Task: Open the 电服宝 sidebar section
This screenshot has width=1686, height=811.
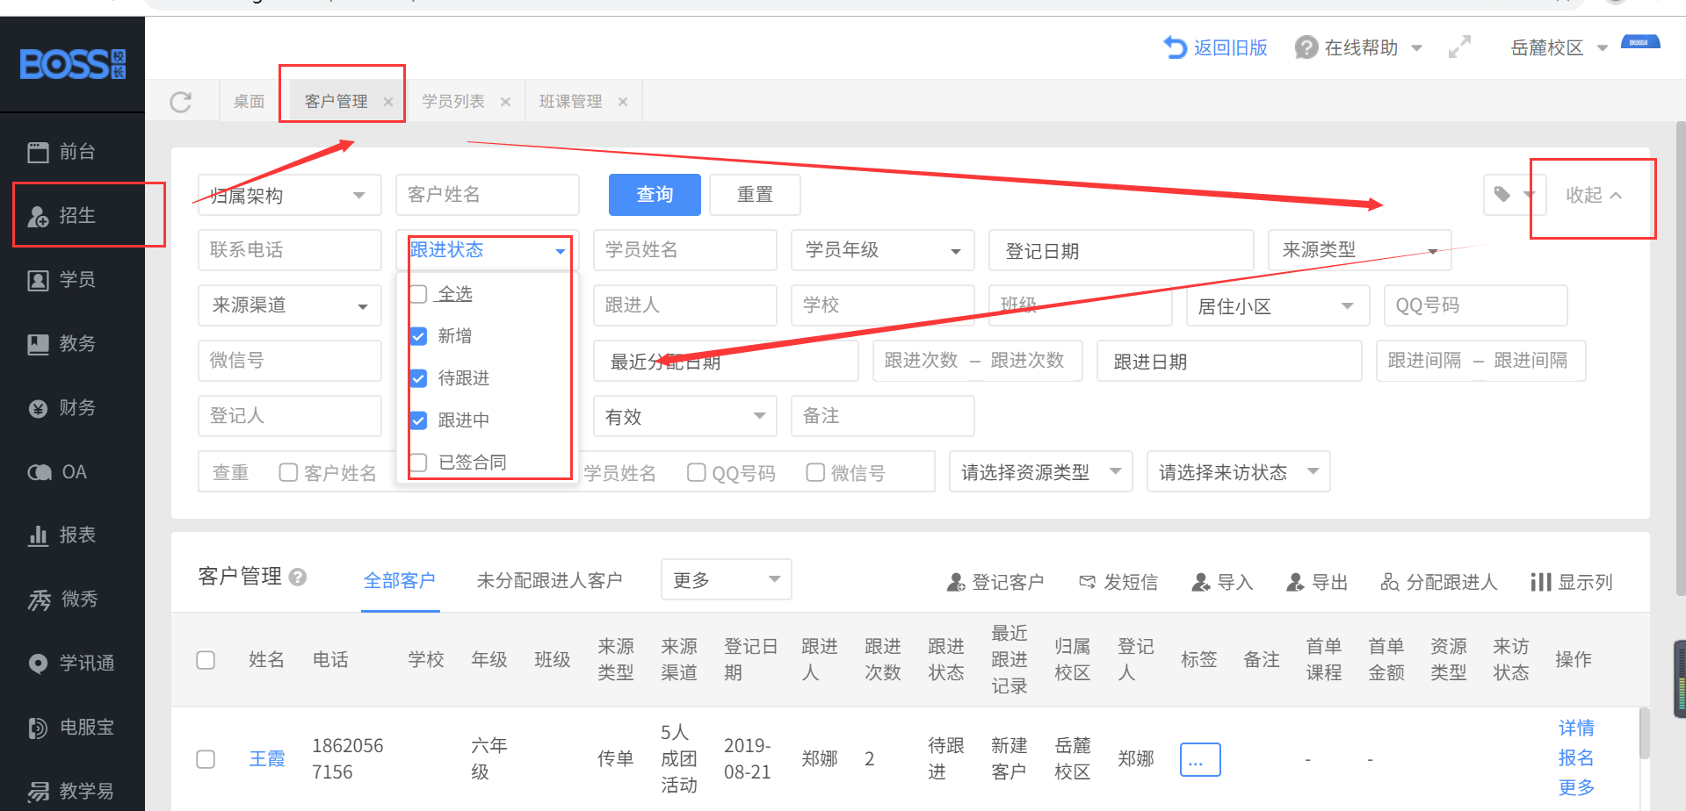Action: point(72,728)
